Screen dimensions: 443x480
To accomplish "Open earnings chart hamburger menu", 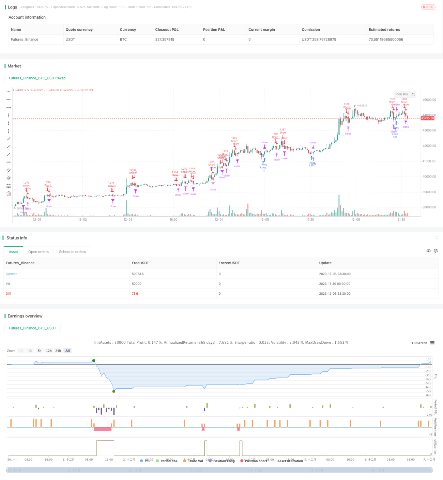I will coord(432,343).
